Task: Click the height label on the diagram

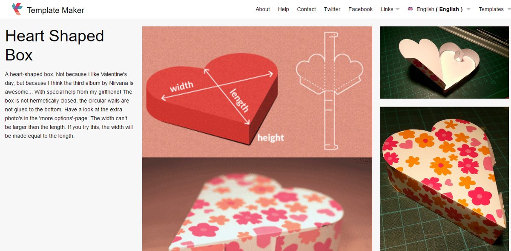Action: pos(270,138)
